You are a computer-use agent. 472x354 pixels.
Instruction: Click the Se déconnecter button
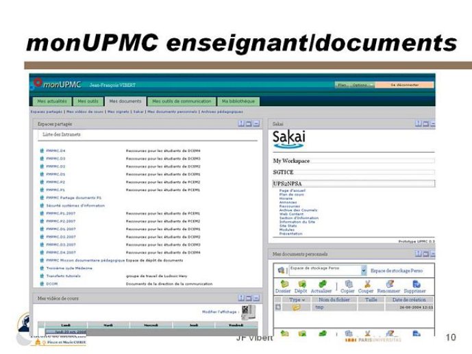click(x=404, y=85)
